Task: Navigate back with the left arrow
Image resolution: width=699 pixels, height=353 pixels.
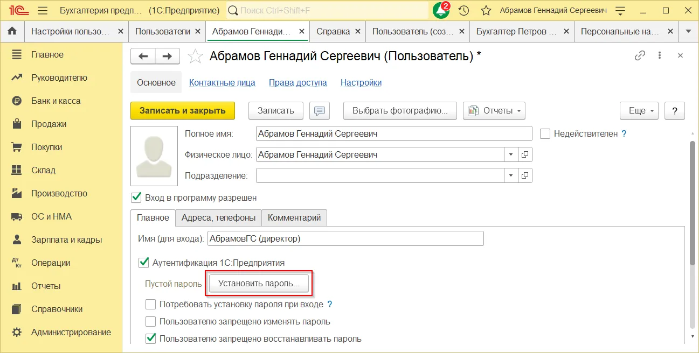Action: pos(143,56)
